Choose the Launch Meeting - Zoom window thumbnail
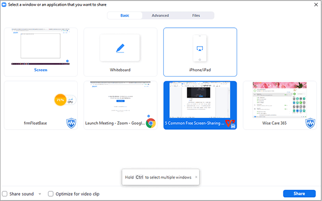This screenshot has width=322, height=201. coord(120,100)
